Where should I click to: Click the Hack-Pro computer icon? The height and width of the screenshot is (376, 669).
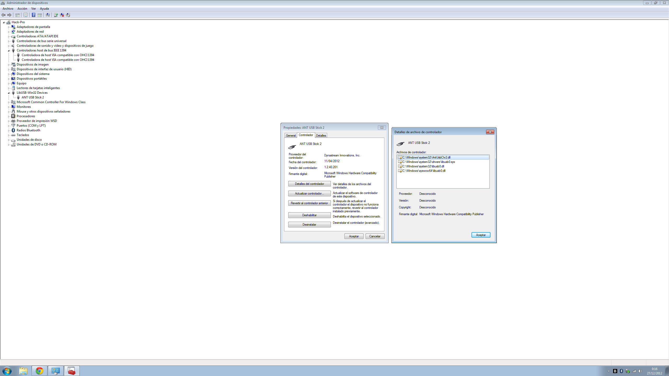8,22
